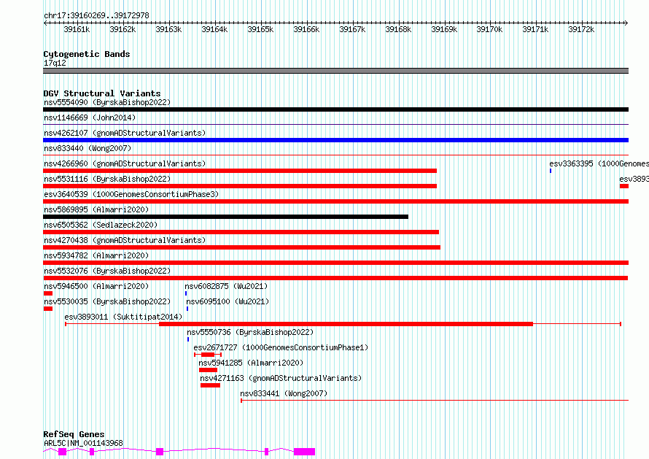Viewport: 649px width, 459px height.
Task: Click nsv5532076 (ByrskaBishop2022) label
Action: (x=107, y=271)
